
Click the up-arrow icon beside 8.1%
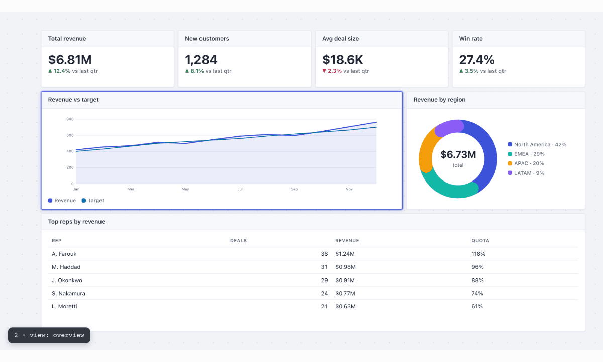(187, 71)
